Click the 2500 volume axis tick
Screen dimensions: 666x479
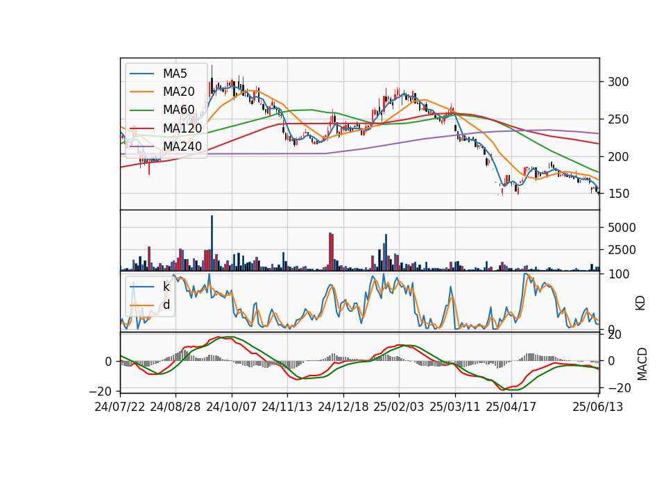coord(622,250)
